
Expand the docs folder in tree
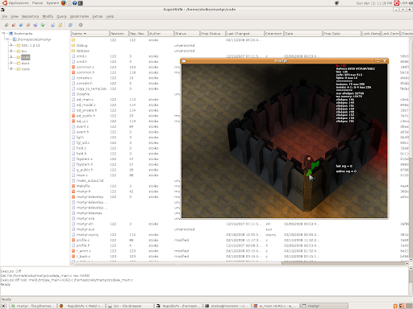(x=11, y=63)
